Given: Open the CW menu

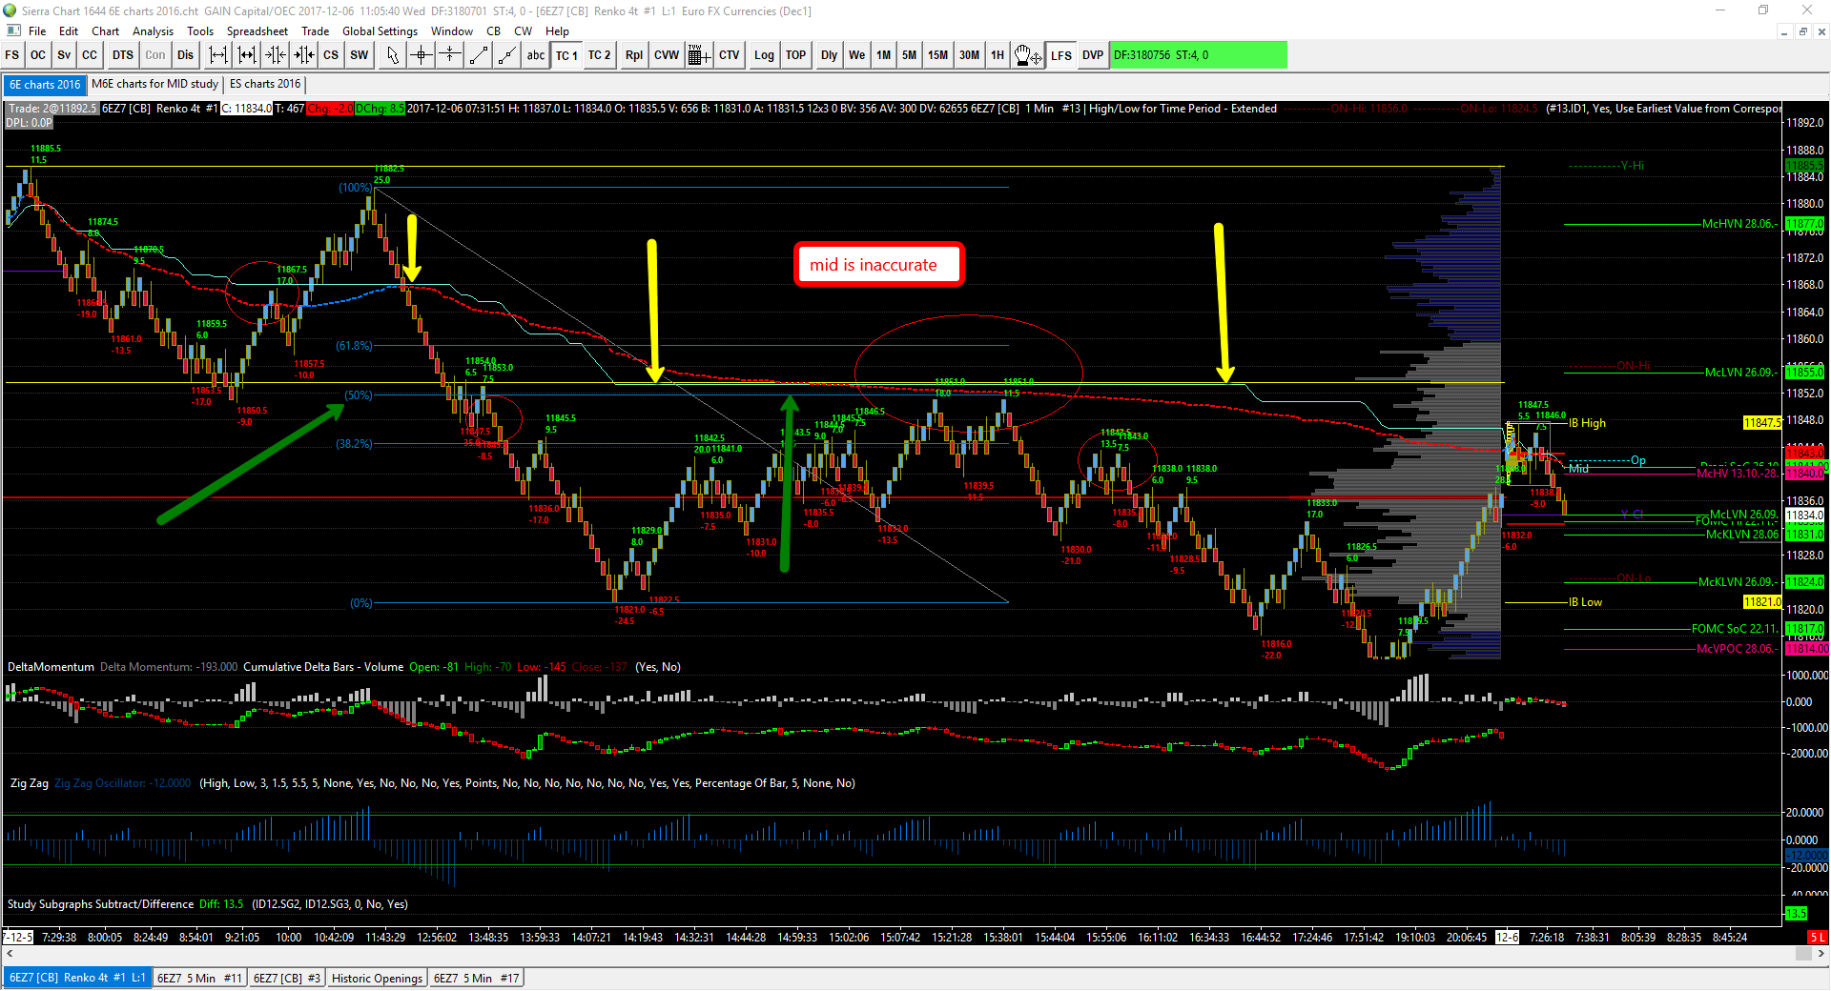Looking at the screenshot, I should click(x=523, y=31).
